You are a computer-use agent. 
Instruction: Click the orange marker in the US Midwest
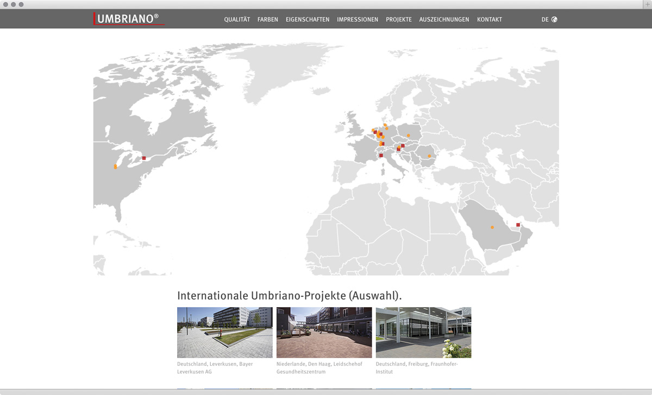(x=115, y=167)
